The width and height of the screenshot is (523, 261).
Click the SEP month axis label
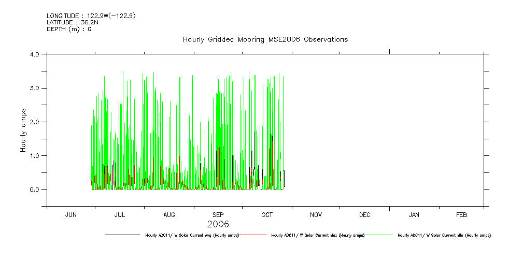click(218, 214)
